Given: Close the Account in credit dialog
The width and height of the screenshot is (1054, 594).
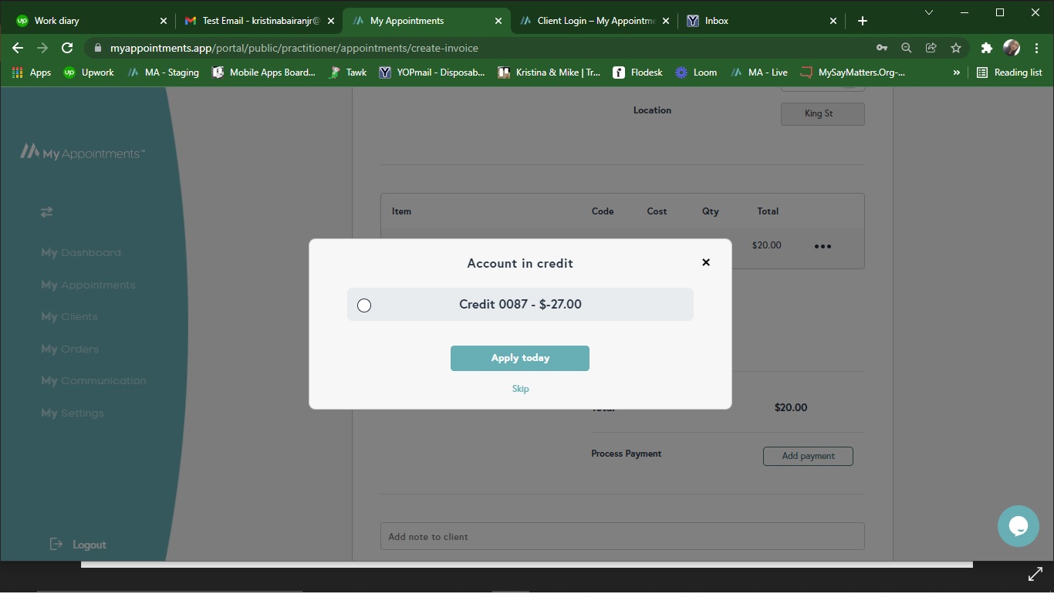Looking at the screenshot, I should pos(705,262).
